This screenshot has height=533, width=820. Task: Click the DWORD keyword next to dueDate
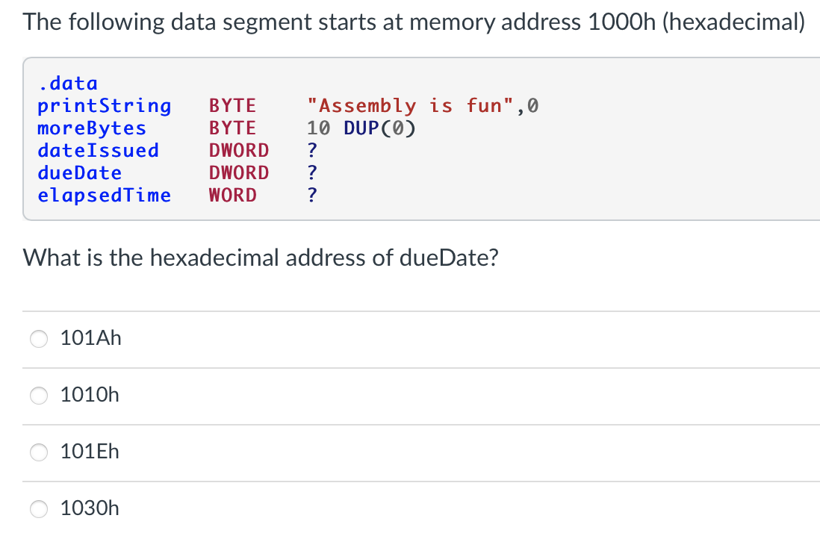(239, 172)
